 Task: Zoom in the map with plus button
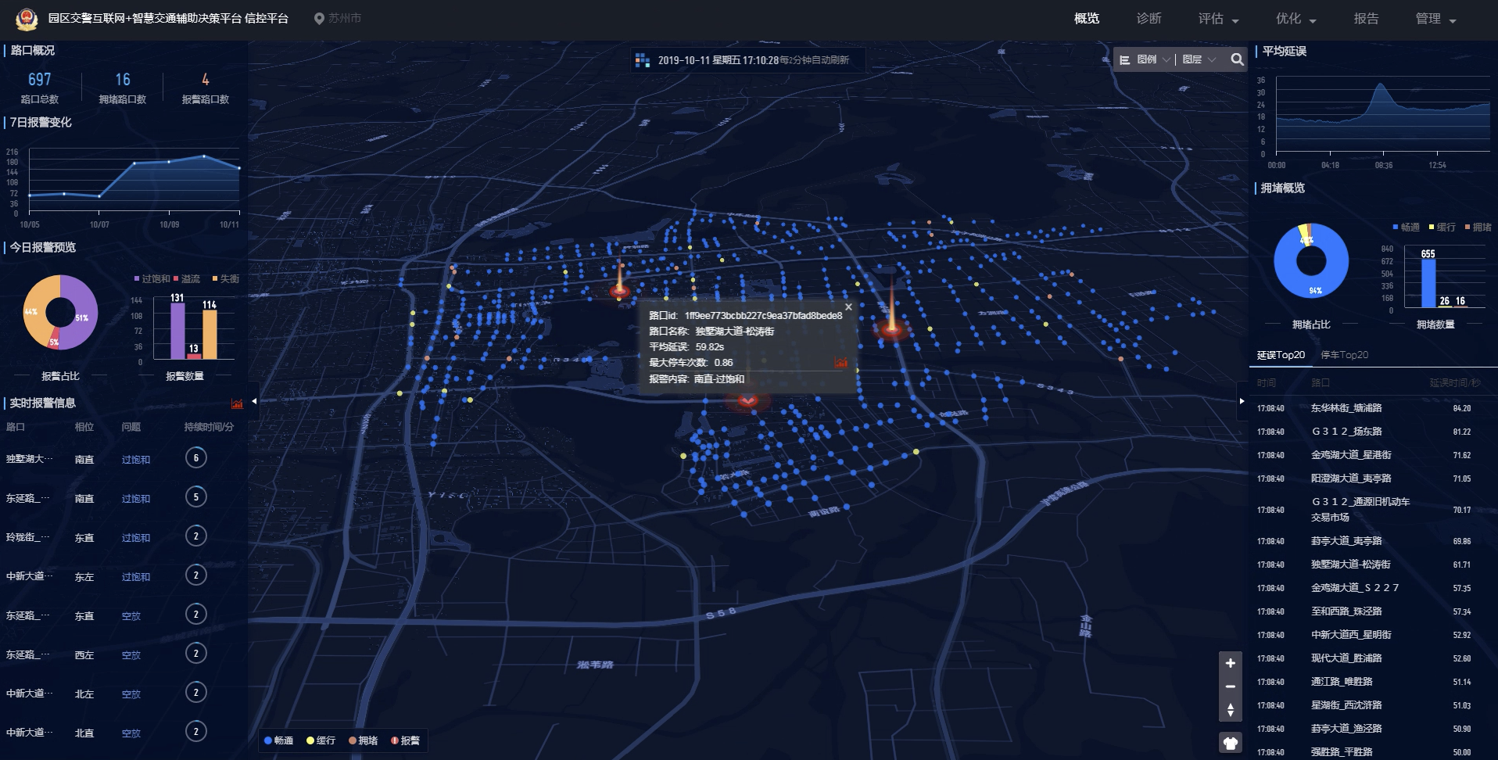point(1230,663)
